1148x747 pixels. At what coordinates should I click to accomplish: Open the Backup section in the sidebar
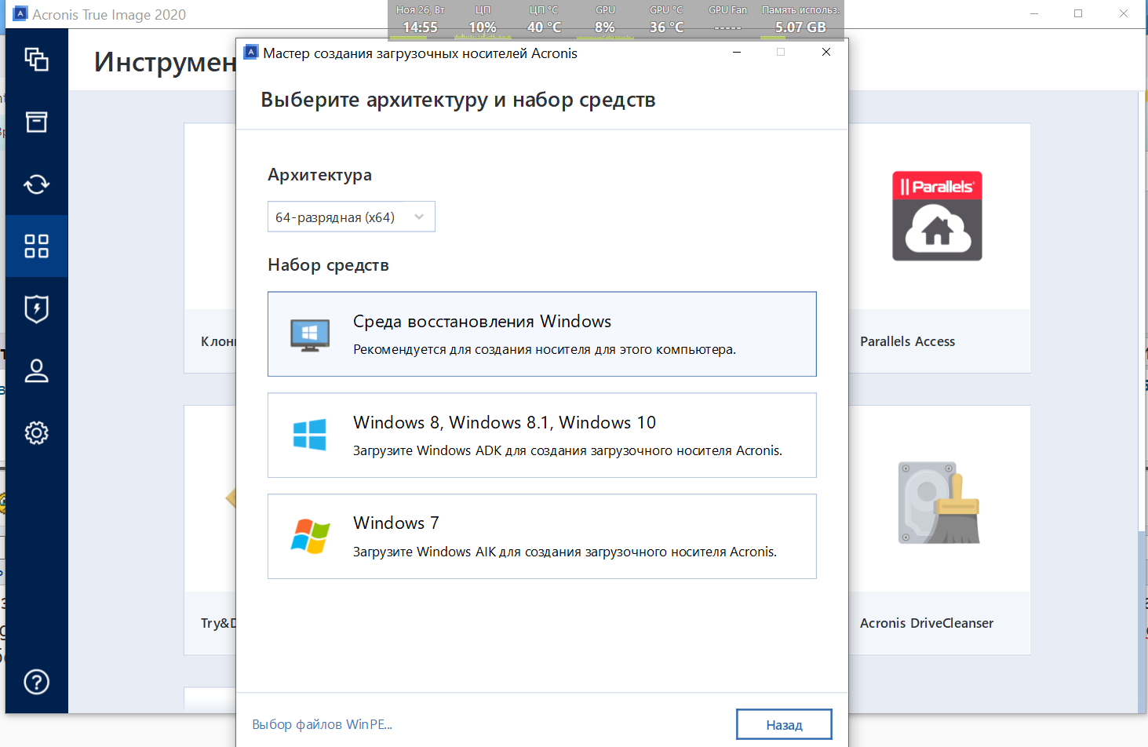[x=36, y=60]
